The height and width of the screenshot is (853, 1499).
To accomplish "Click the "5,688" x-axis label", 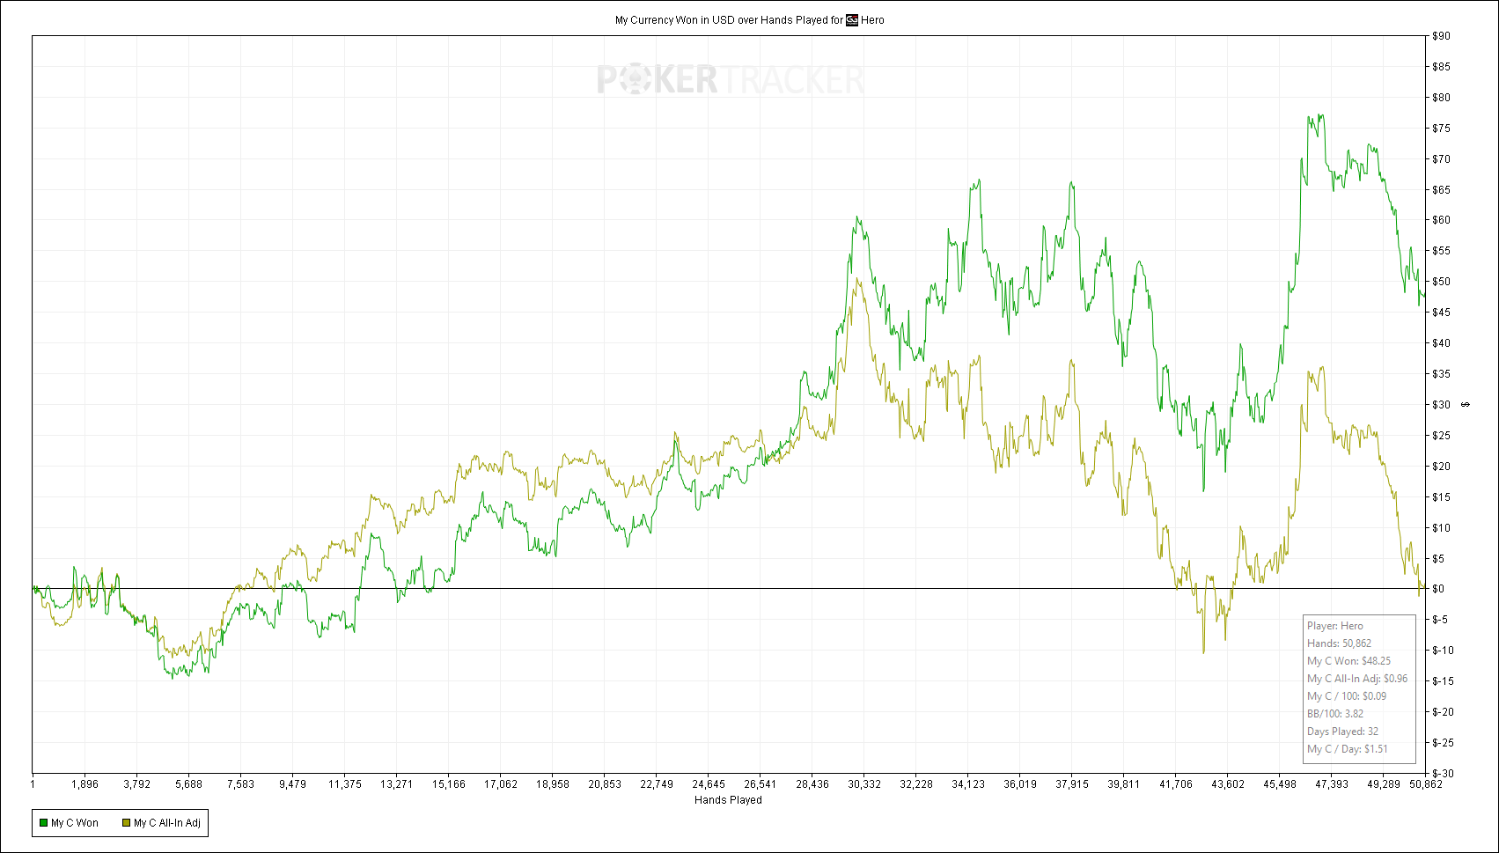I will [188, 784].
